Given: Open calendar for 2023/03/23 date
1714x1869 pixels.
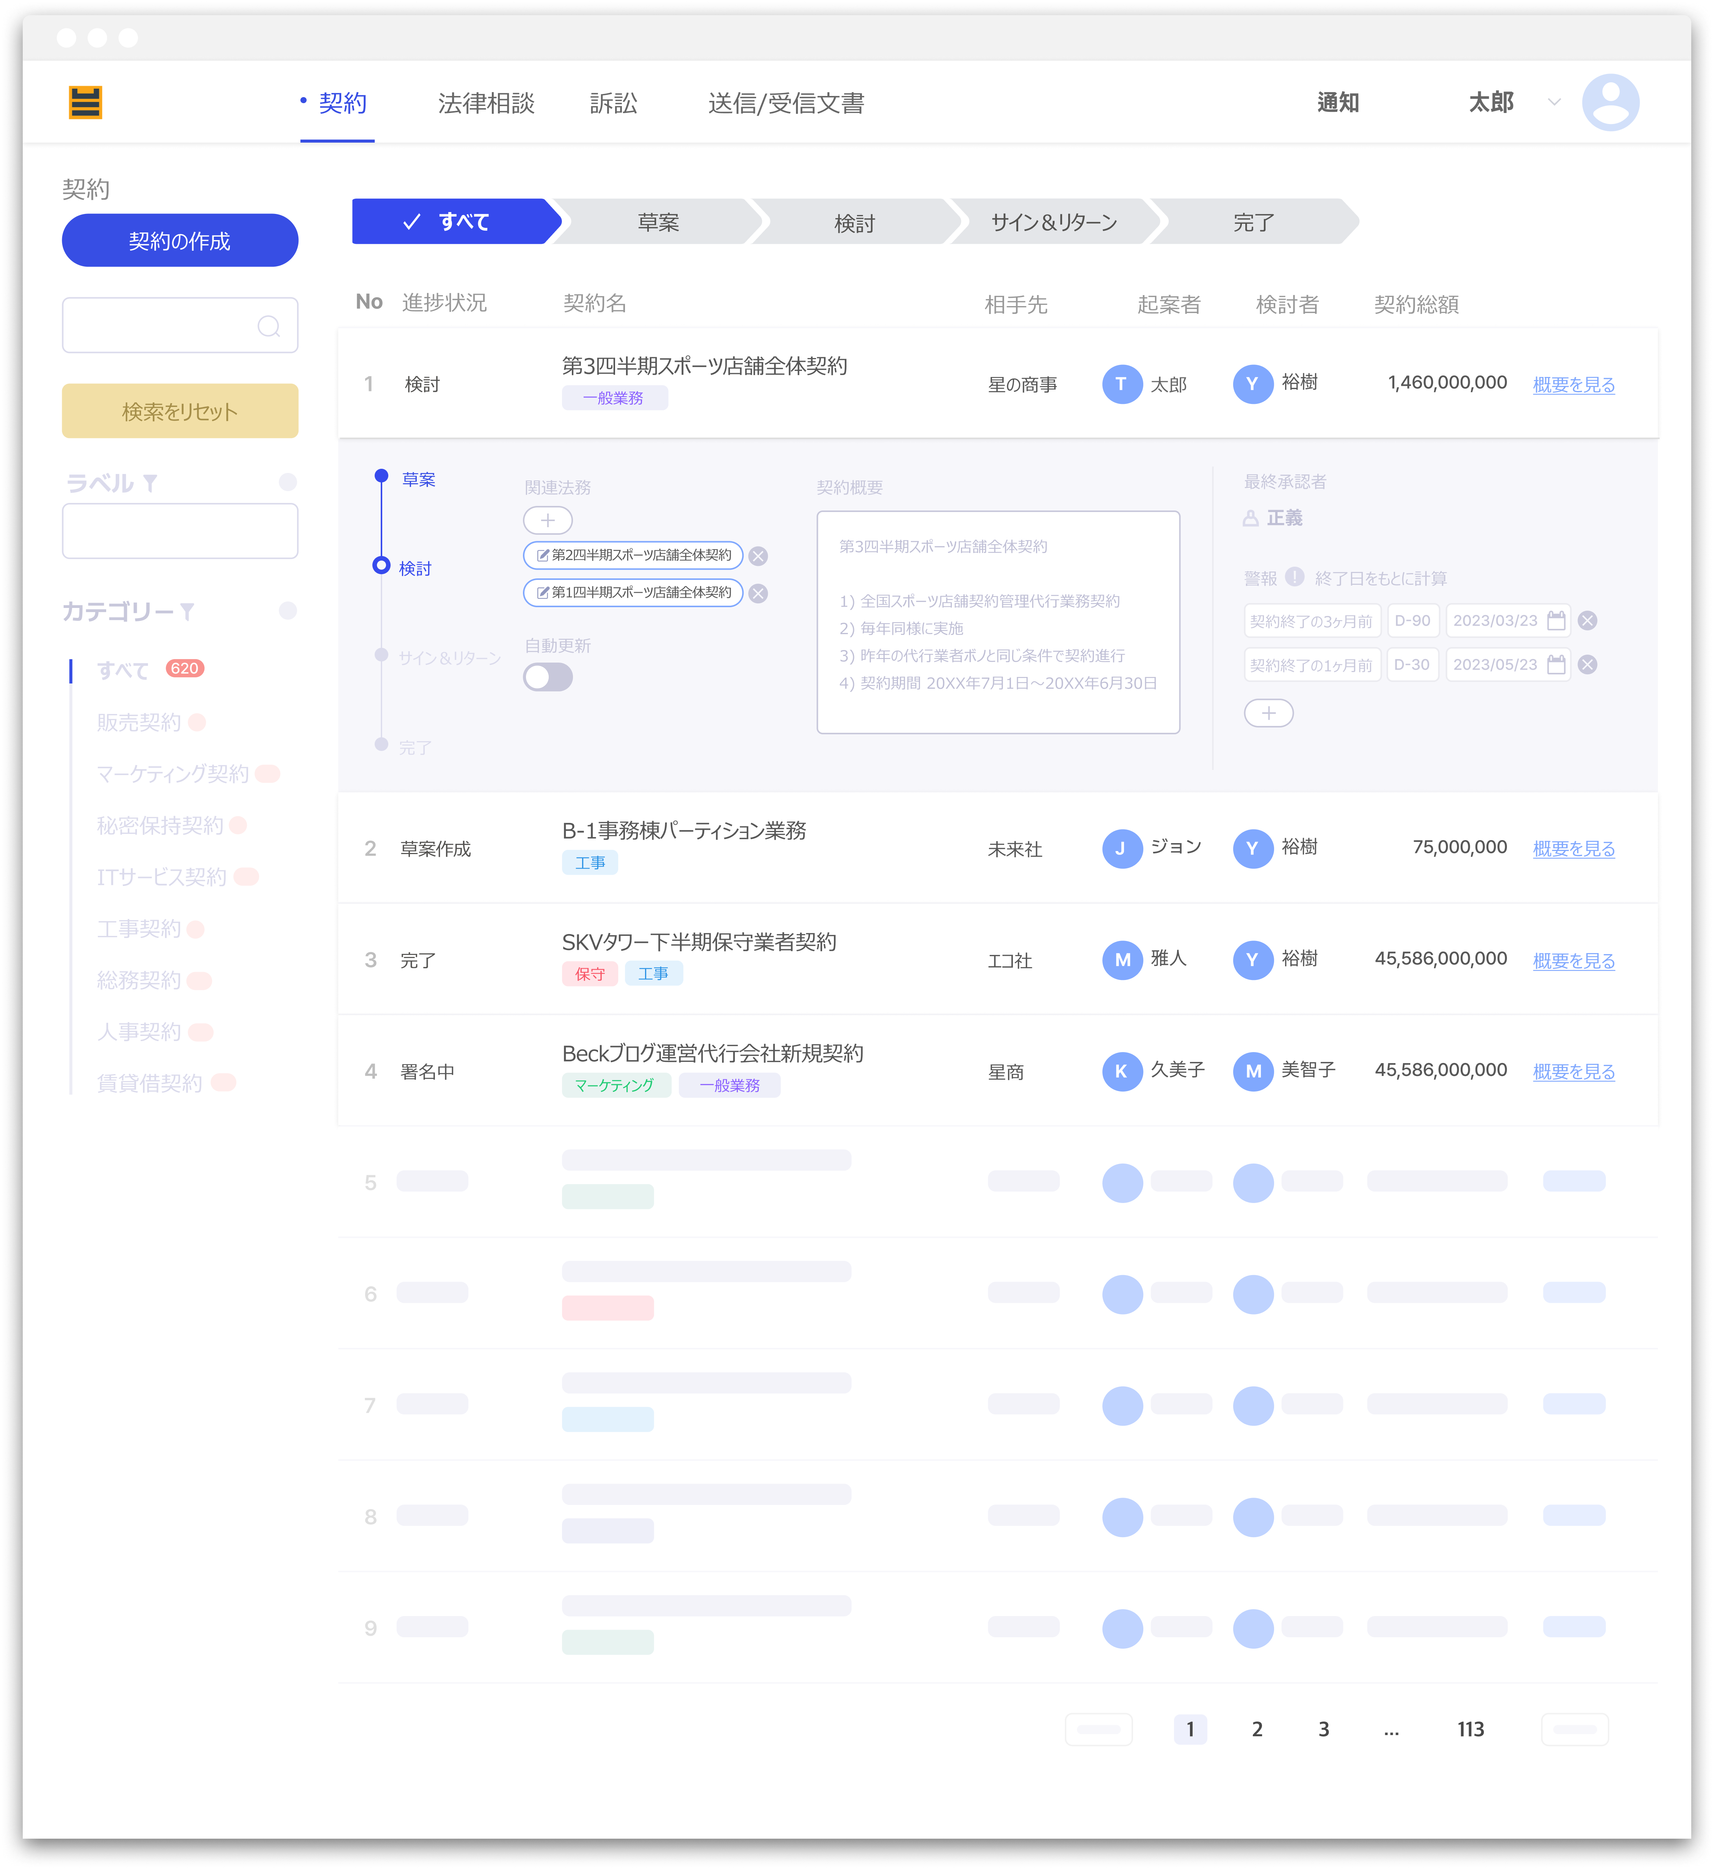Looking at the screenshot, I should [x=1556, y=620].
